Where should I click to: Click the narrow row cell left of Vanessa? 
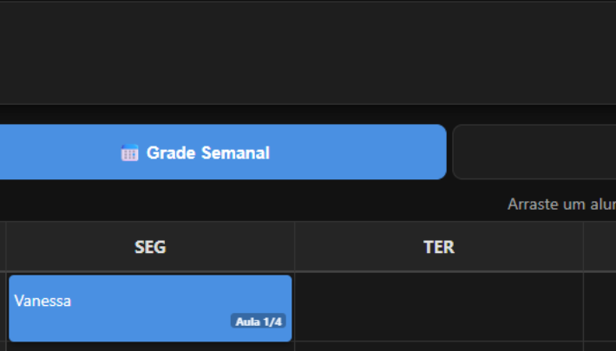3,307
